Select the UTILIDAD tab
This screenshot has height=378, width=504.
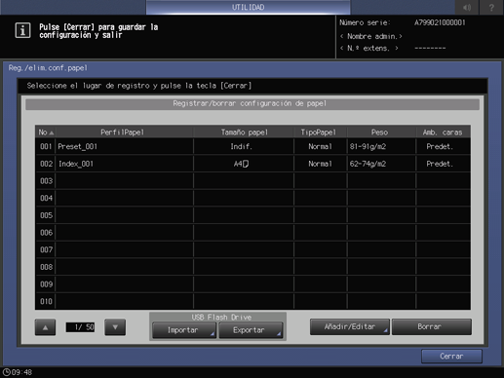248,7
